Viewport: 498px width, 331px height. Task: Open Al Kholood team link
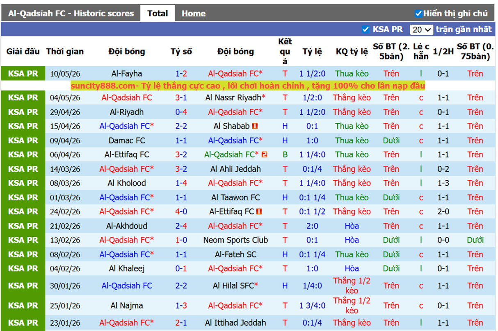point(127,183)
